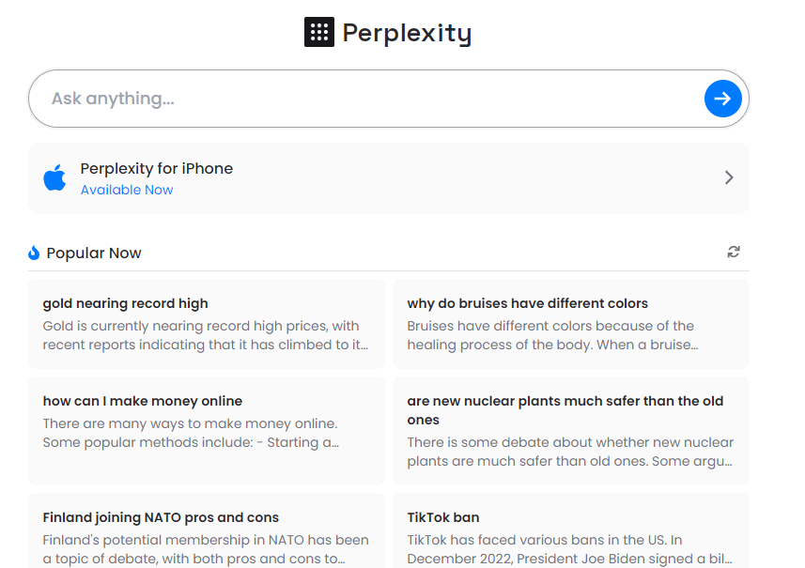Select the TikTok ban topic card
The width and height of the screenshot is (805, 568).
pos(443,517)
